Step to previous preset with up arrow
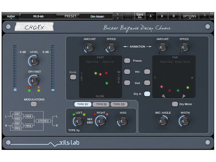This screenshot has height=162, width=216. coord(117,14)
